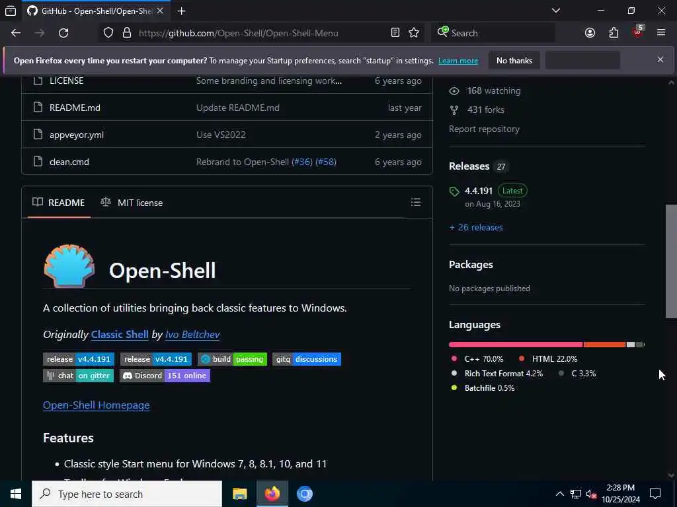Click the first release v4.4.191 badge
This screenshot has height=507, width=677.
tap(79, 359)
